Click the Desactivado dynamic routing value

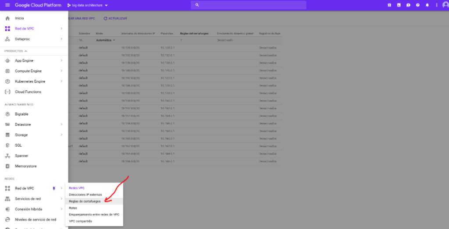pos(225,40)
